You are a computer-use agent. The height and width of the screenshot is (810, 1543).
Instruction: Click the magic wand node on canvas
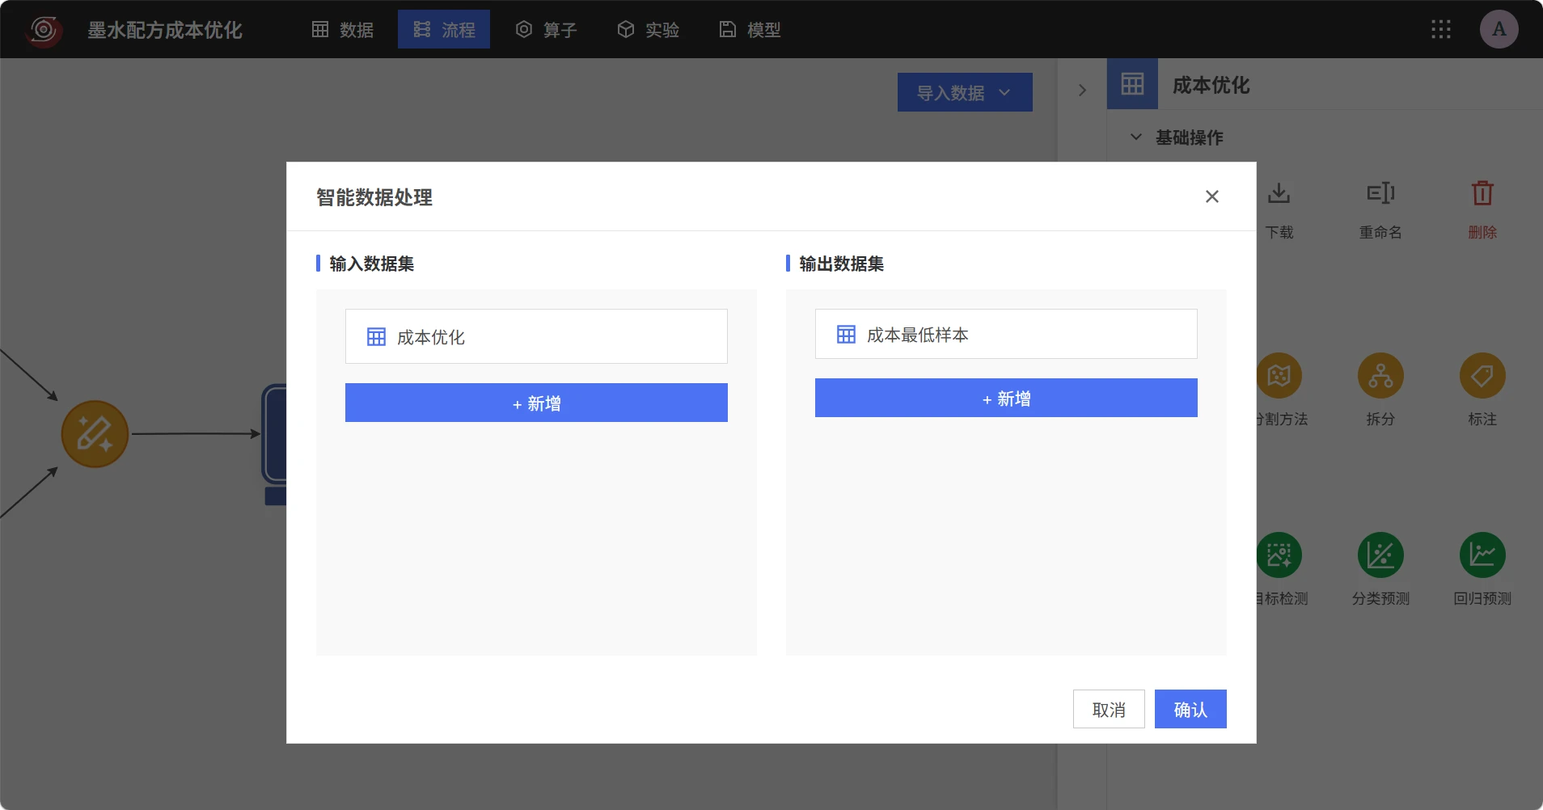pos(95,434)
